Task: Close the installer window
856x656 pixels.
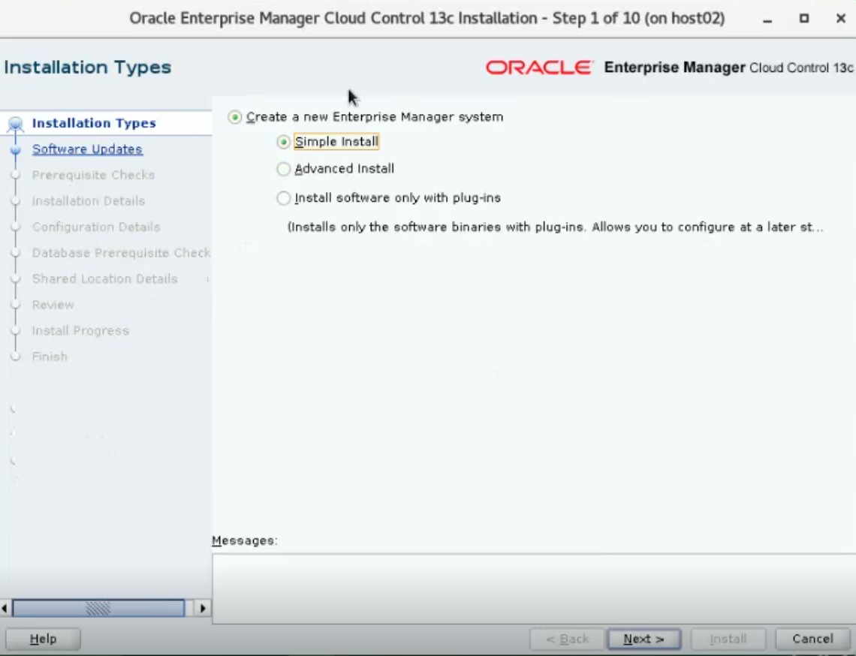Action: coord(841,19)
